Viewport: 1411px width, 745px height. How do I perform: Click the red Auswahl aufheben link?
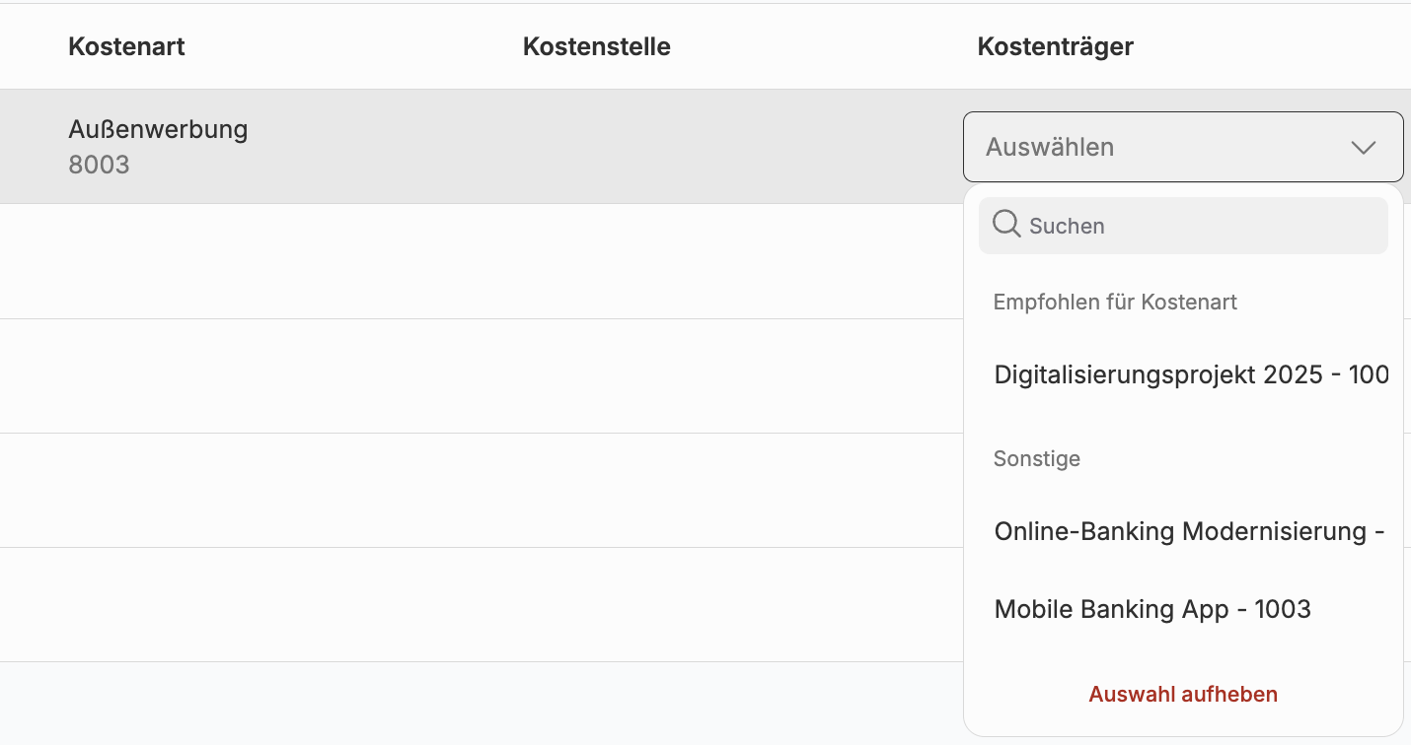pyautogui.click(x=1182, y=695)
